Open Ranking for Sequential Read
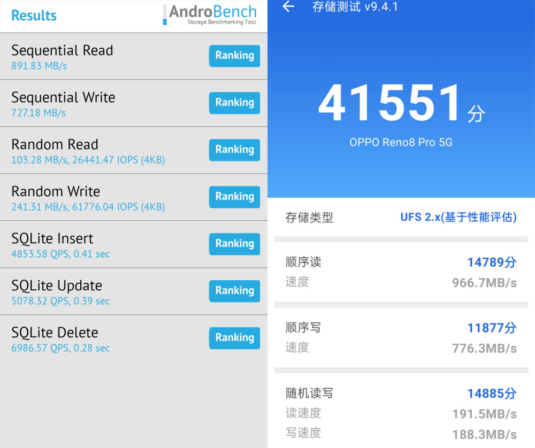Image resolution: width=535 pixels, height=448 pixels. pyautogui.click(x=234, y=56)
